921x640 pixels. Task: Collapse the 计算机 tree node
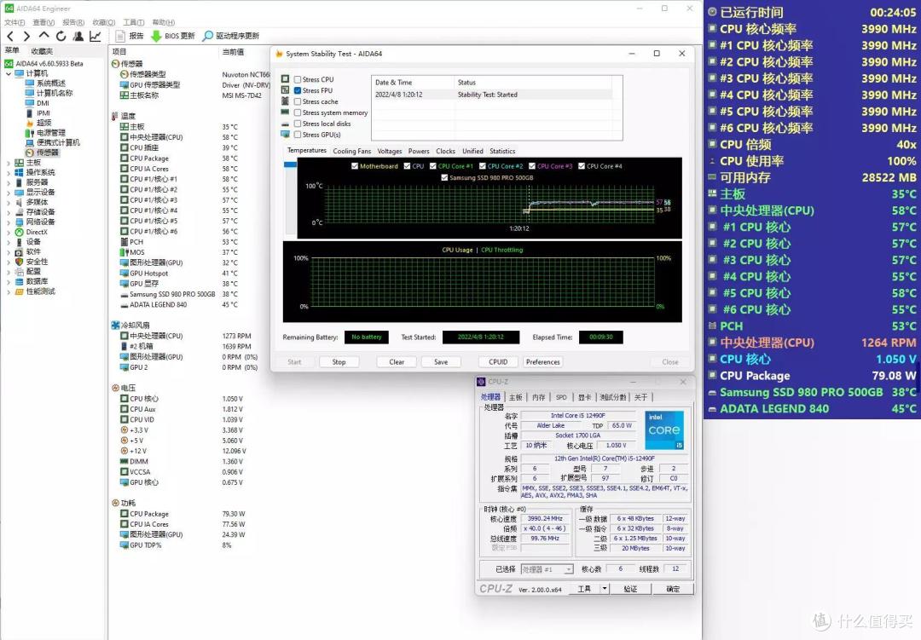pyautogui.click(x=9, y=74)
